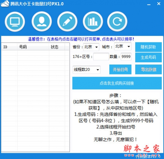Click the pencil edit round icon

[x=67, y=21]
